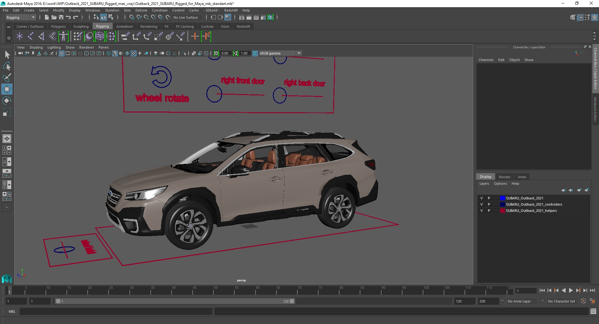Select the Create Joints tool on Rigging shelf

coord(30,36)
